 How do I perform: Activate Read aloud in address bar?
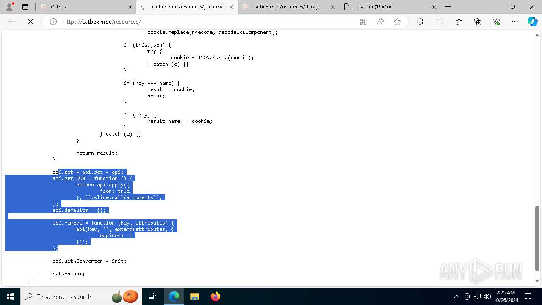click(380, 22)
